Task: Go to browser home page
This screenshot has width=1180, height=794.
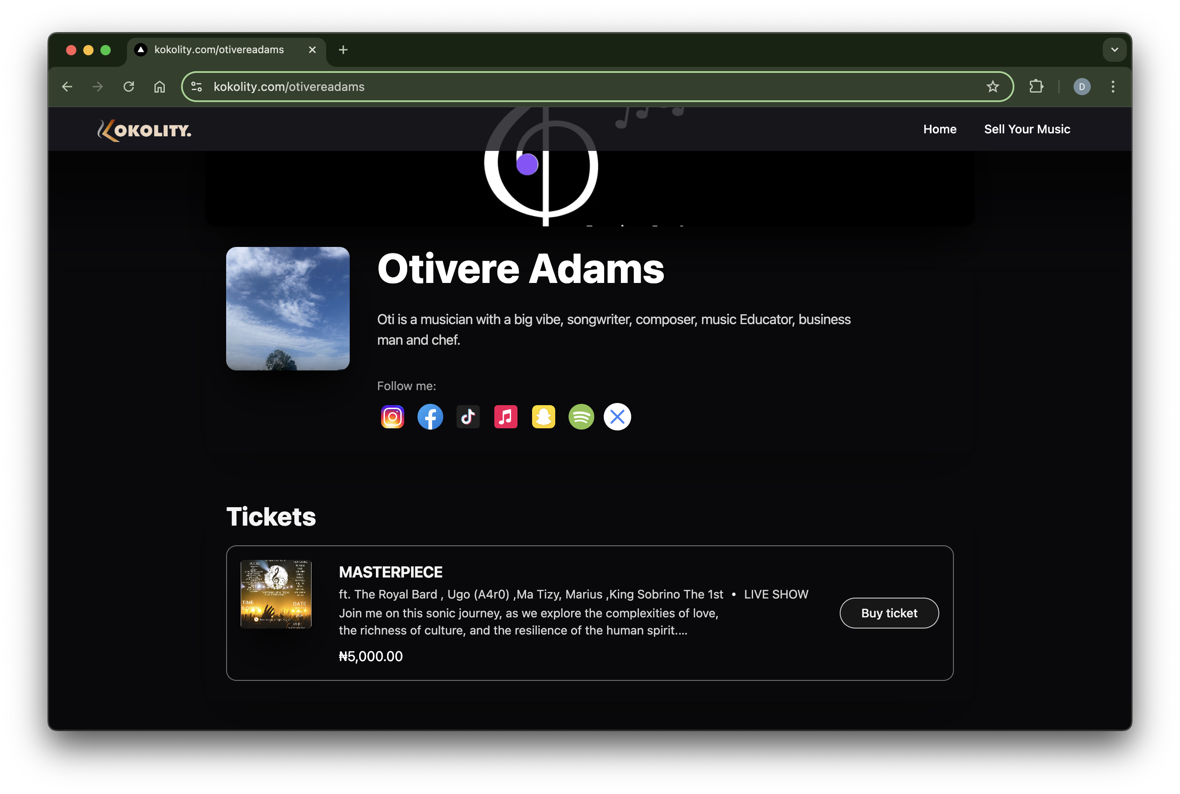Action: tap(160, 87)
